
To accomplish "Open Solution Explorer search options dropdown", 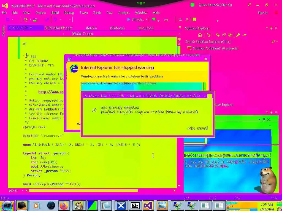I will pyautogui.click(x=277, y=42).
